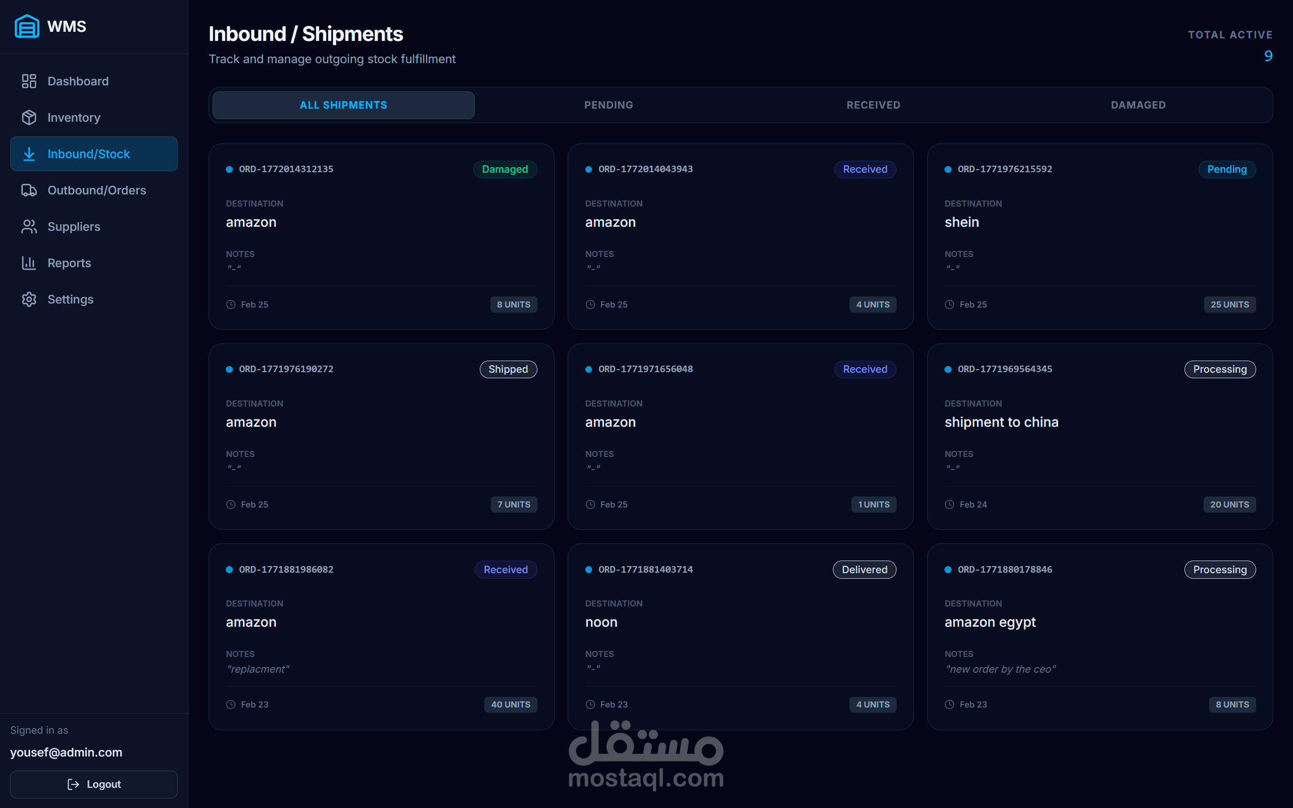Switch to the Pending tab
Viewport: 1293px width, 808px height.
[609, 105]
